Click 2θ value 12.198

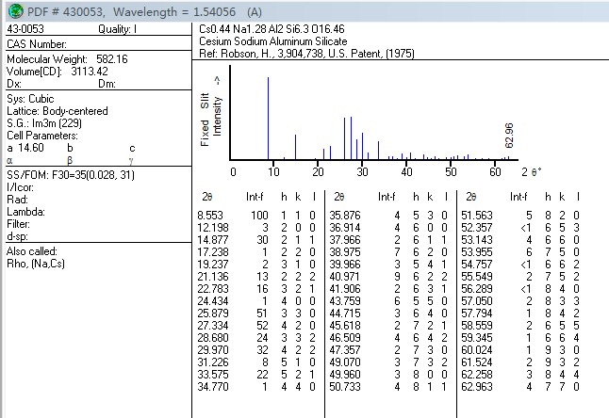coord(213,228)
